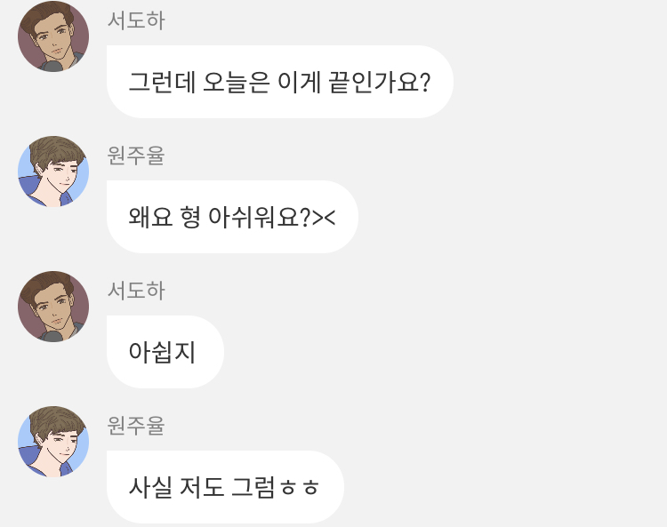Click the word '끝인가요?' in the first message
This screenshot has height=527, width=667.
[x=380, y=82]
